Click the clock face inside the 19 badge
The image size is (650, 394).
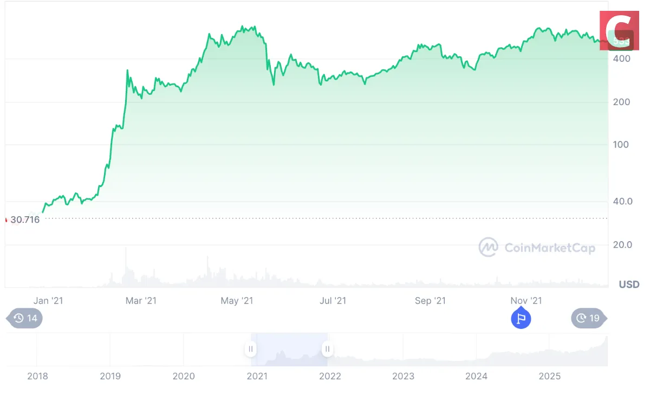click(x=581, y=319)
